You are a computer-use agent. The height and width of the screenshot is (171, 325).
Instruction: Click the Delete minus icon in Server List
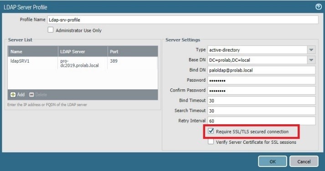(x=31, y=95)
